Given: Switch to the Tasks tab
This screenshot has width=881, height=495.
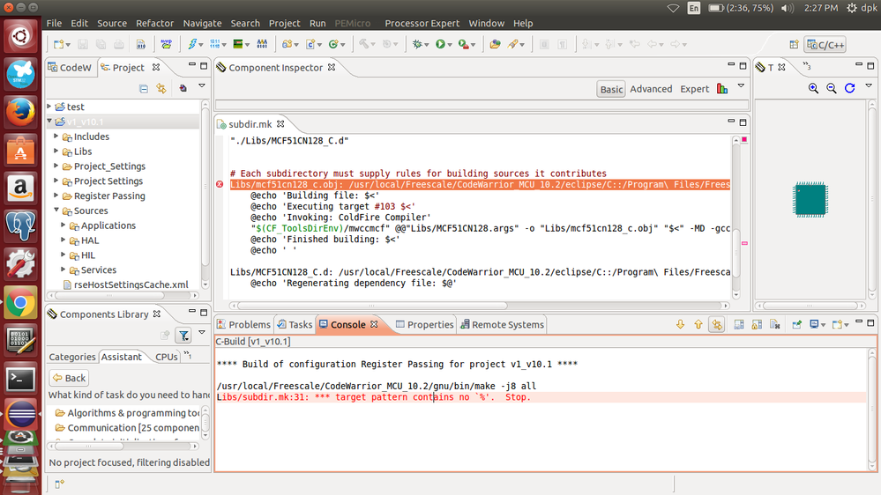Looking at the screenshot, I should coord(295,324).
